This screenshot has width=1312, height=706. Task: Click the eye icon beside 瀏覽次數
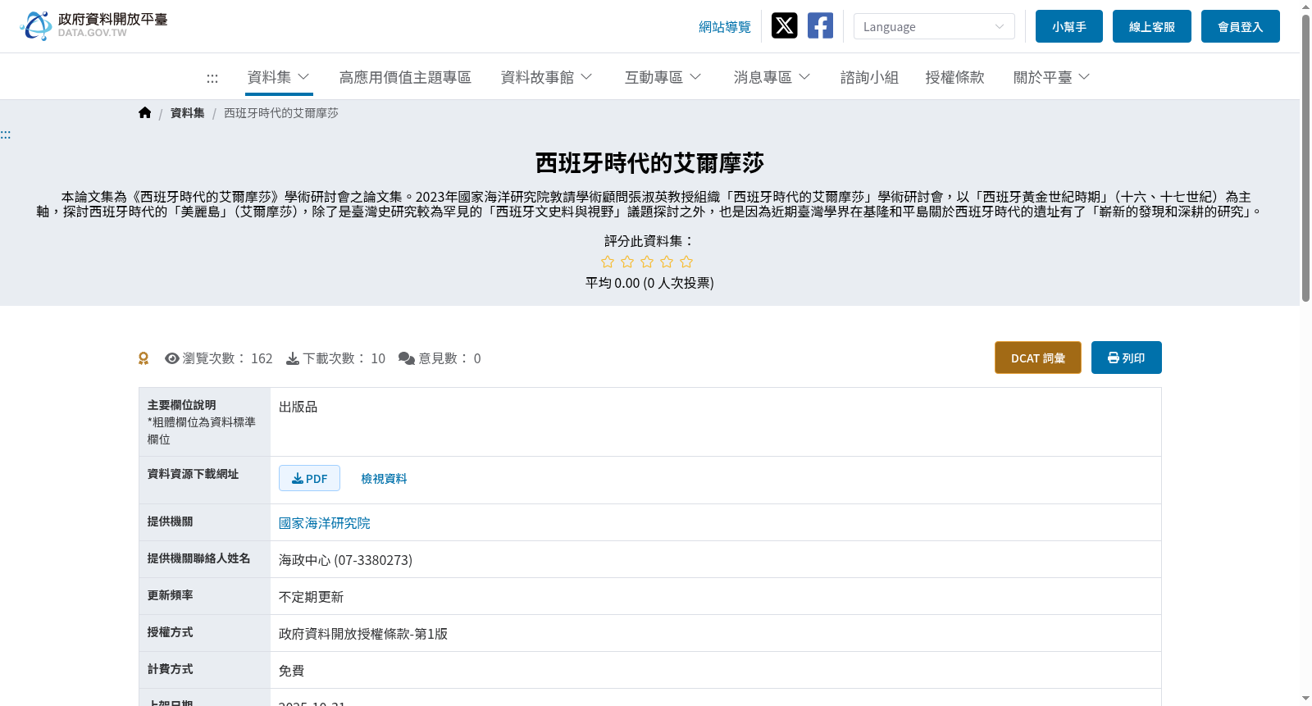172,358
